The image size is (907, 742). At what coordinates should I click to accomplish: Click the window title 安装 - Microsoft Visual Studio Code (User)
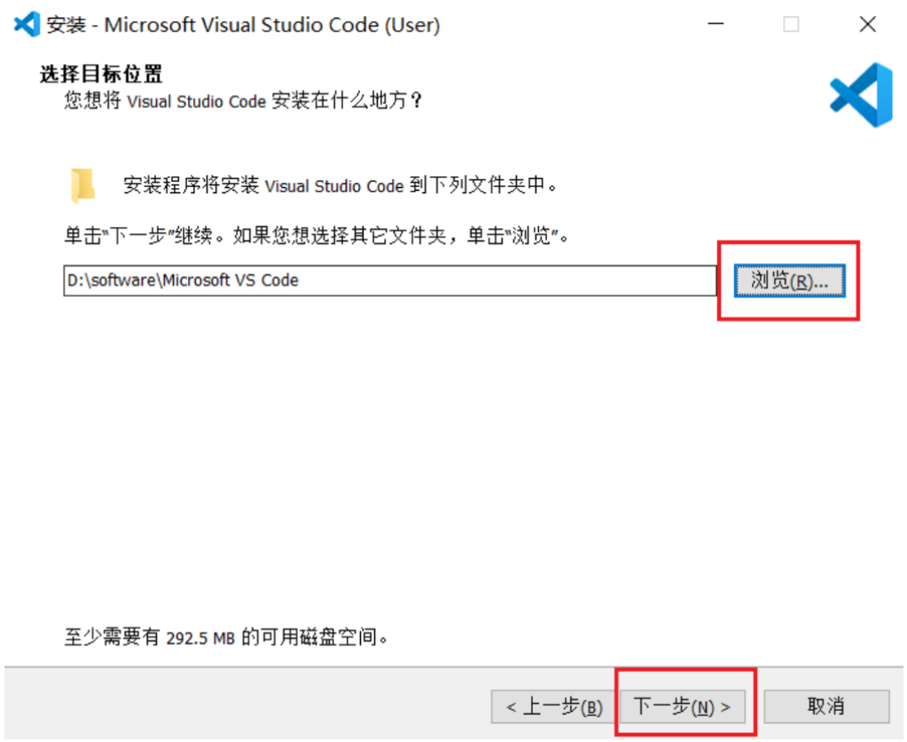(x=243, y=25)
